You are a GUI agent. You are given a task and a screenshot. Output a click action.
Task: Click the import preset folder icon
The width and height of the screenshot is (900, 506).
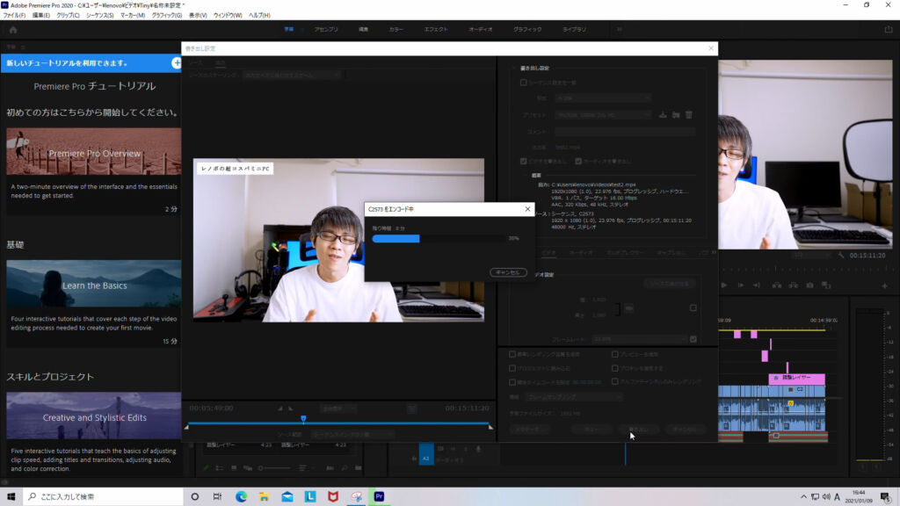676,115
